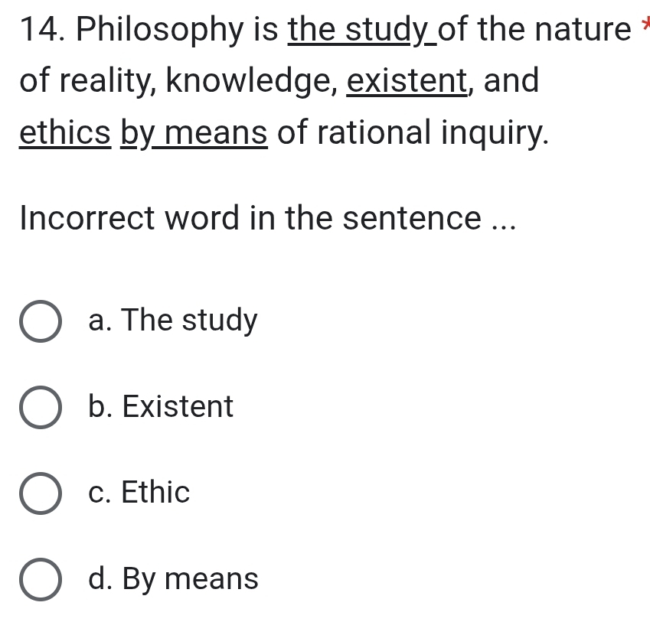Click the 'd. By means' answer label text

click(173, 579)
